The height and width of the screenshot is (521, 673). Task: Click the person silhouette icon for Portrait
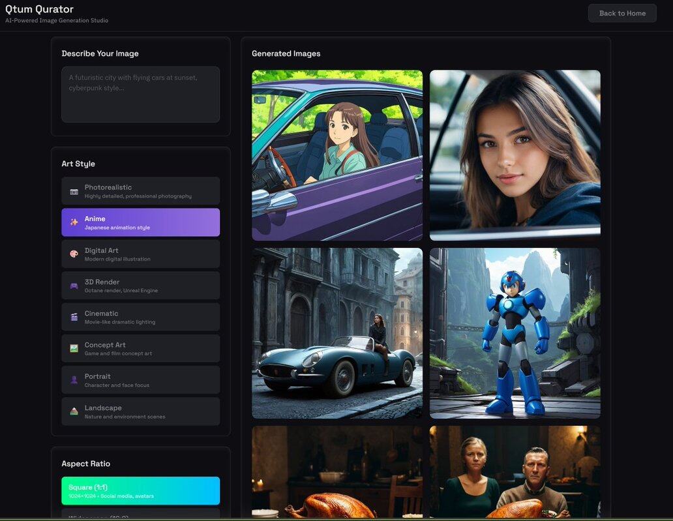click(x=74, y=380)
